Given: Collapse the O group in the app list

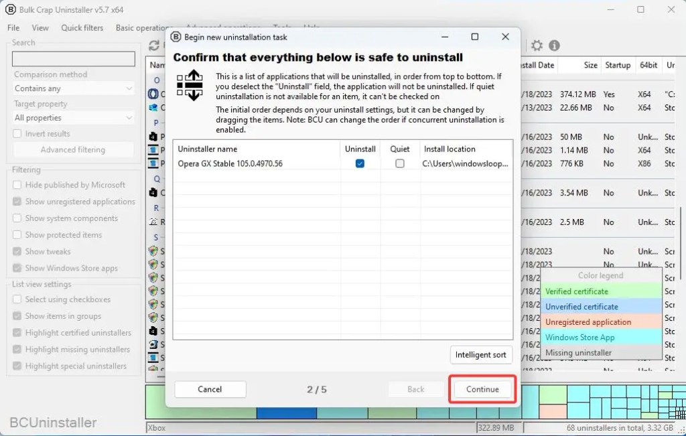Looking at the screenshot, I should 157,80.
